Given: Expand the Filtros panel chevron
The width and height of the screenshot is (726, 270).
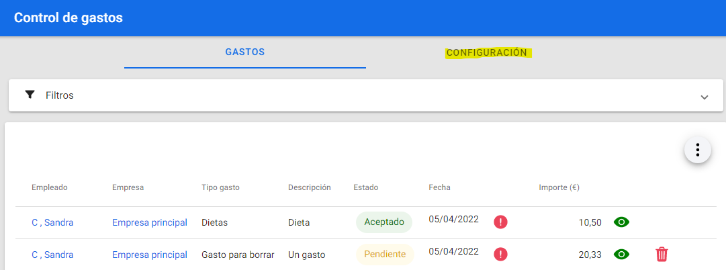Looking at the screenshot, I should pyautogui.click(x=704, y=97).
